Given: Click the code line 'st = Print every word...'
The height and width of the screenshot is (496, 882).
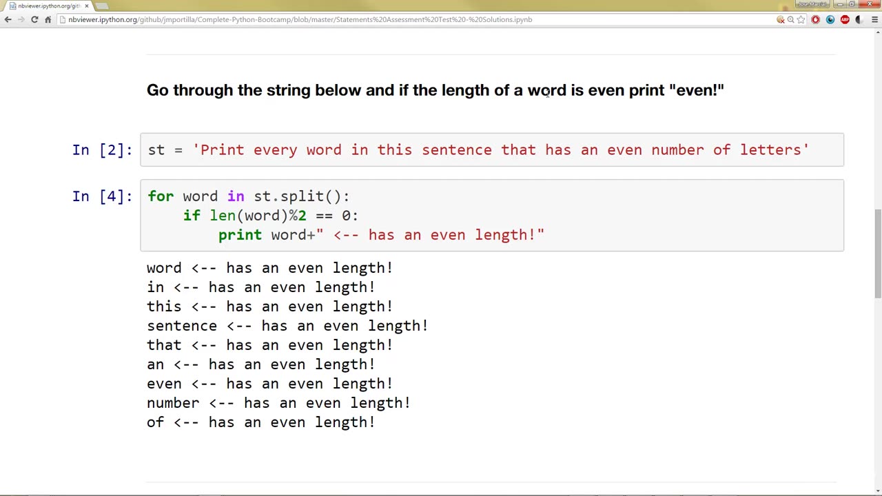Looking at the screenshot, I should [478, 149].
